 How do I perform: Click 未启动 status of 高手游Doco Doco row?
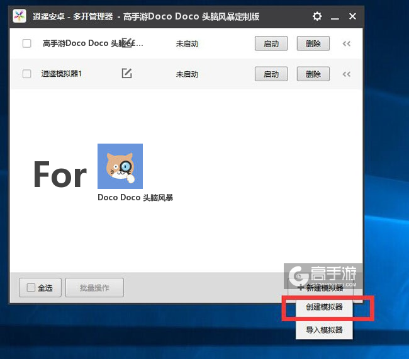[x=187, y=43]
